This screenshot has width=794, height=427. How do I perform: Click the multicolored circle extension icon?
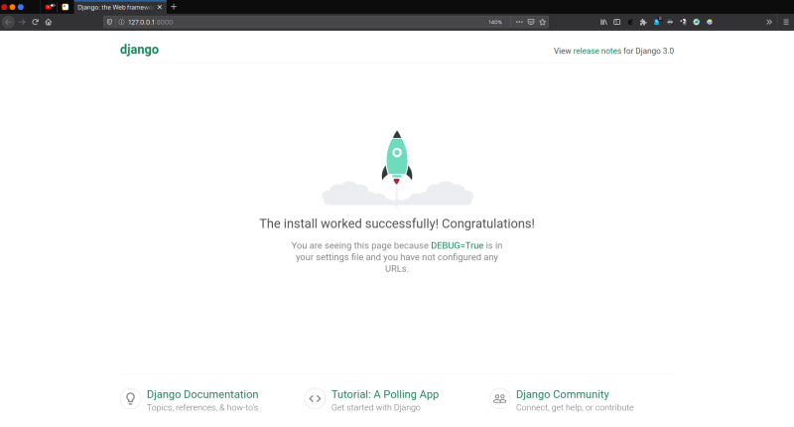pos(710,22)
